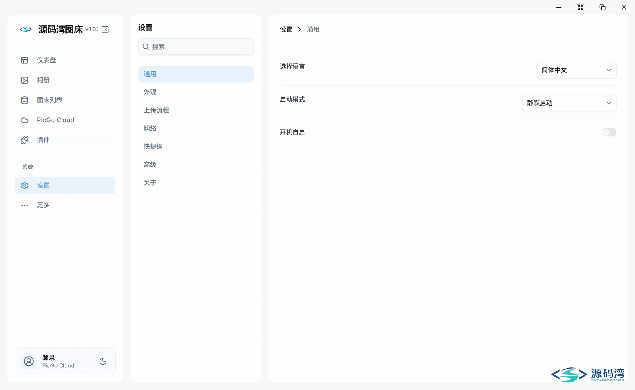Click the 启动模式 label

[292, 100]
